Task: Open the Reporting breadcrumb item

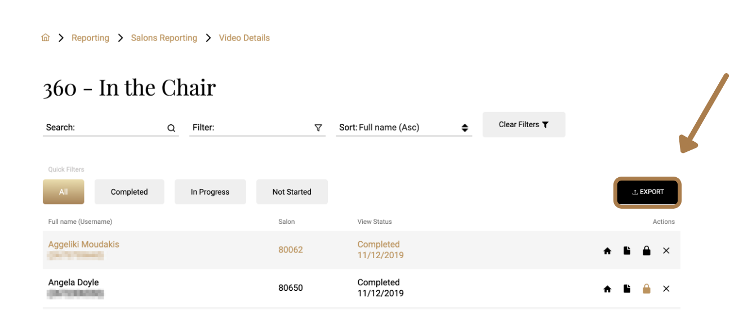Action: 90,37
